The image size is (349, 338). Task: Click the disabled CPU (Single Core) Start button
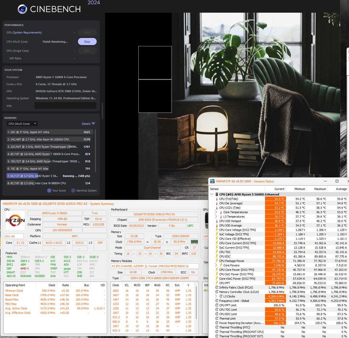point(87,51)
